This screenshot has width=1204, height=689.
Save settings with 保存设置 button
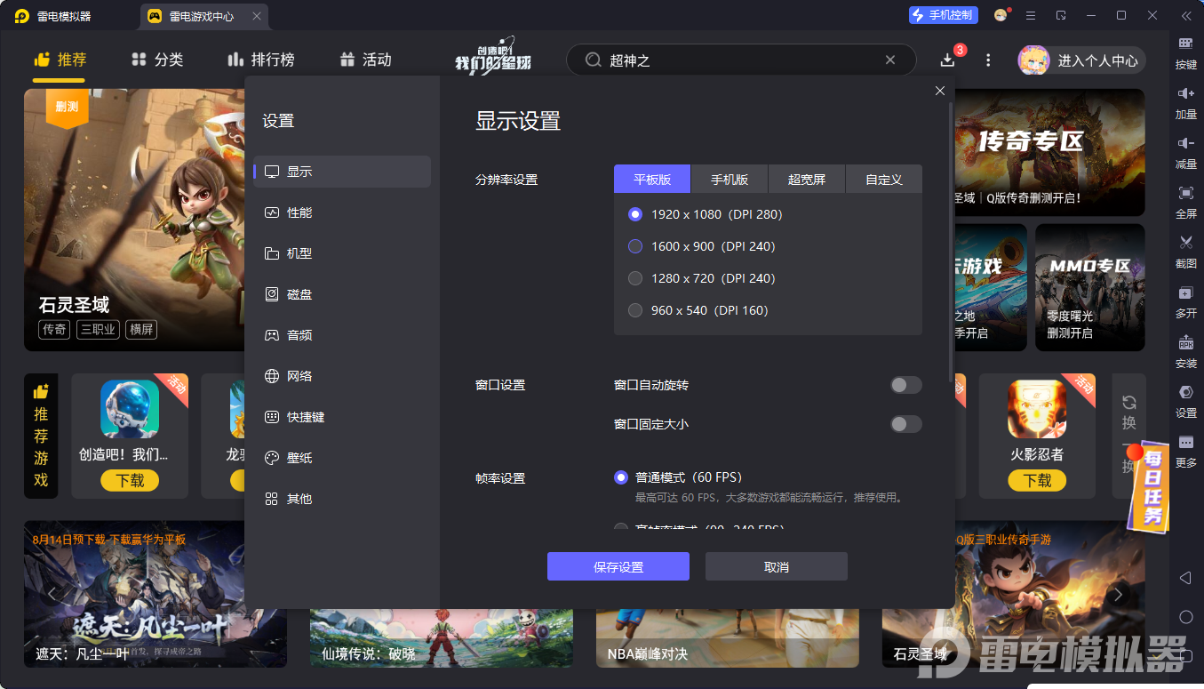pos(618,566)
